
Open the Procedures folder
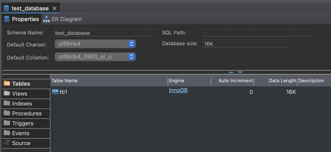[x=27, y=114]
